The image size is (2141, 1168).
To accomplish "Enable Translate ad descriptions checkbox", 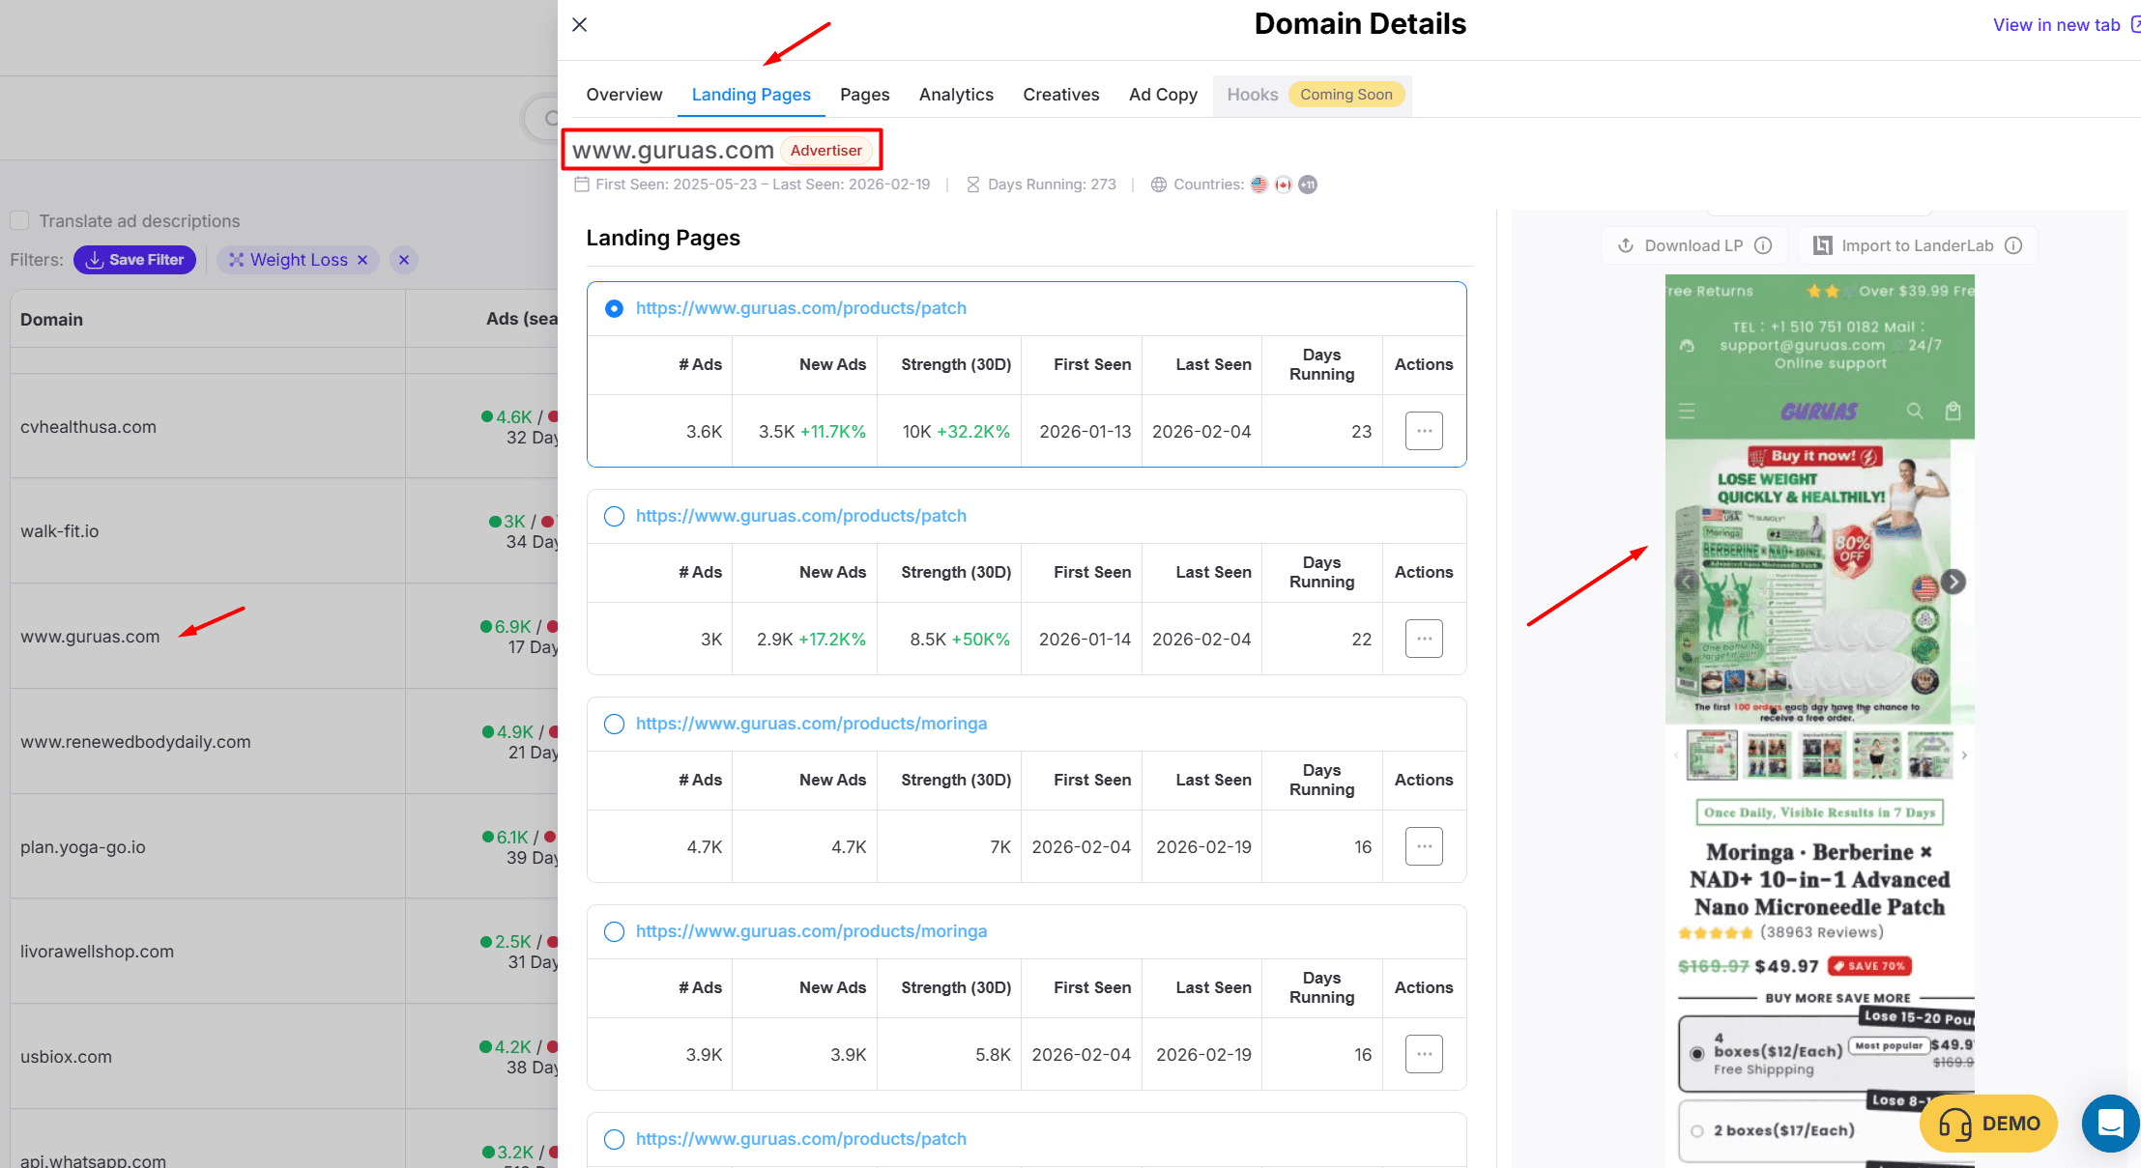I will (x=19, y=221).
